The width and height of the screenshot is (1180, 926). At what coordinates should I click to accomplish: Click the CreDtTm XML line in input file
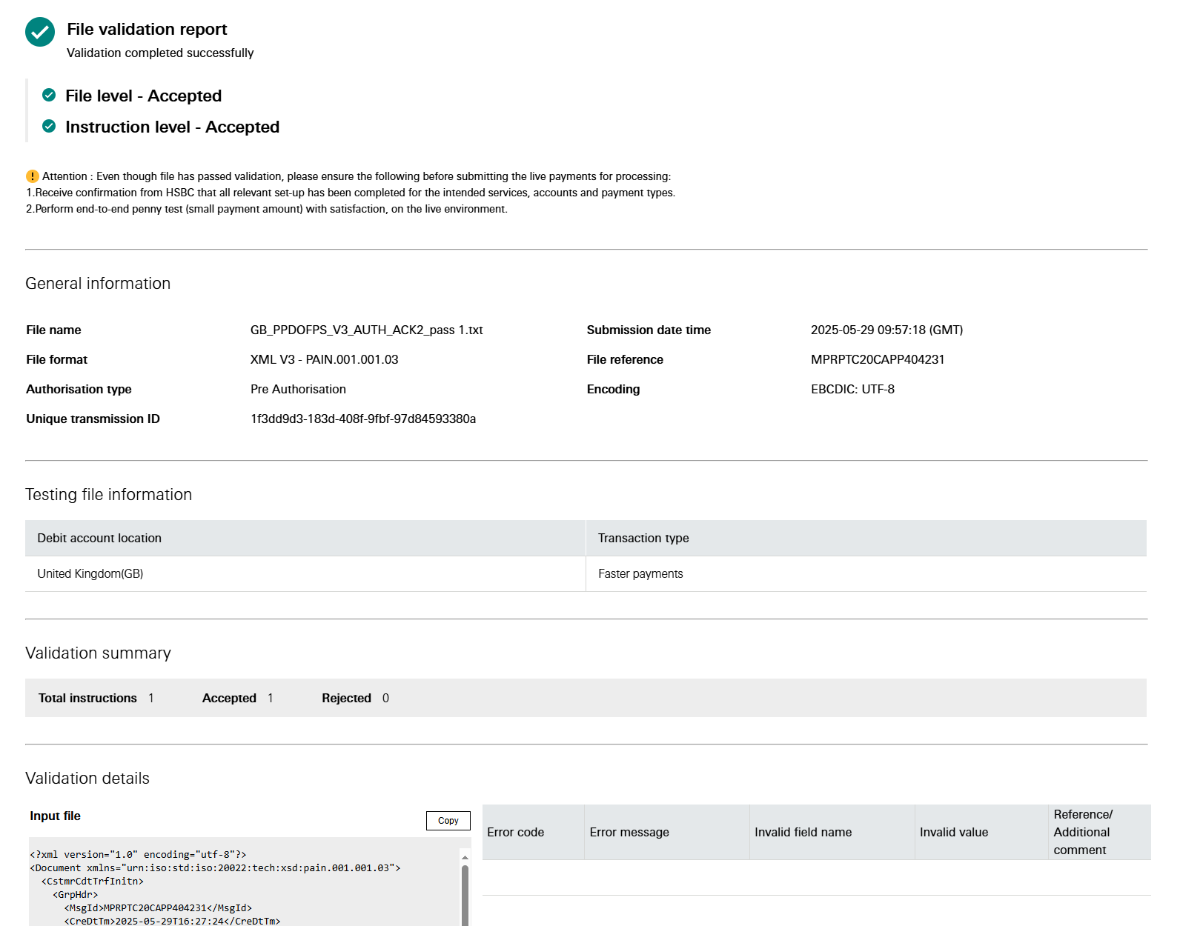172,921
